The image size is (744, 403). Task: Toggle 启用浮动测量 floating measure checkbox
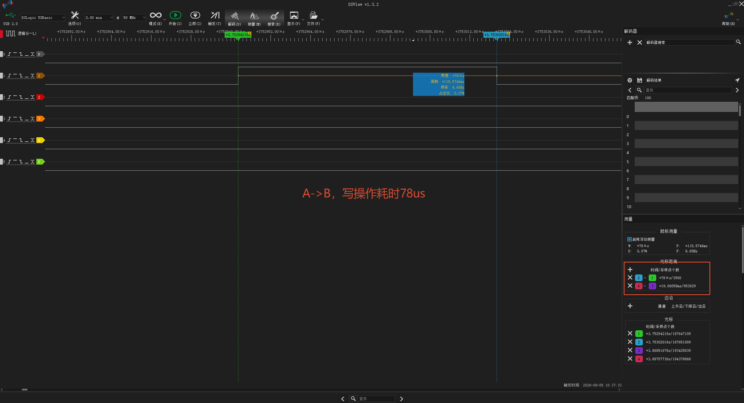629,239
